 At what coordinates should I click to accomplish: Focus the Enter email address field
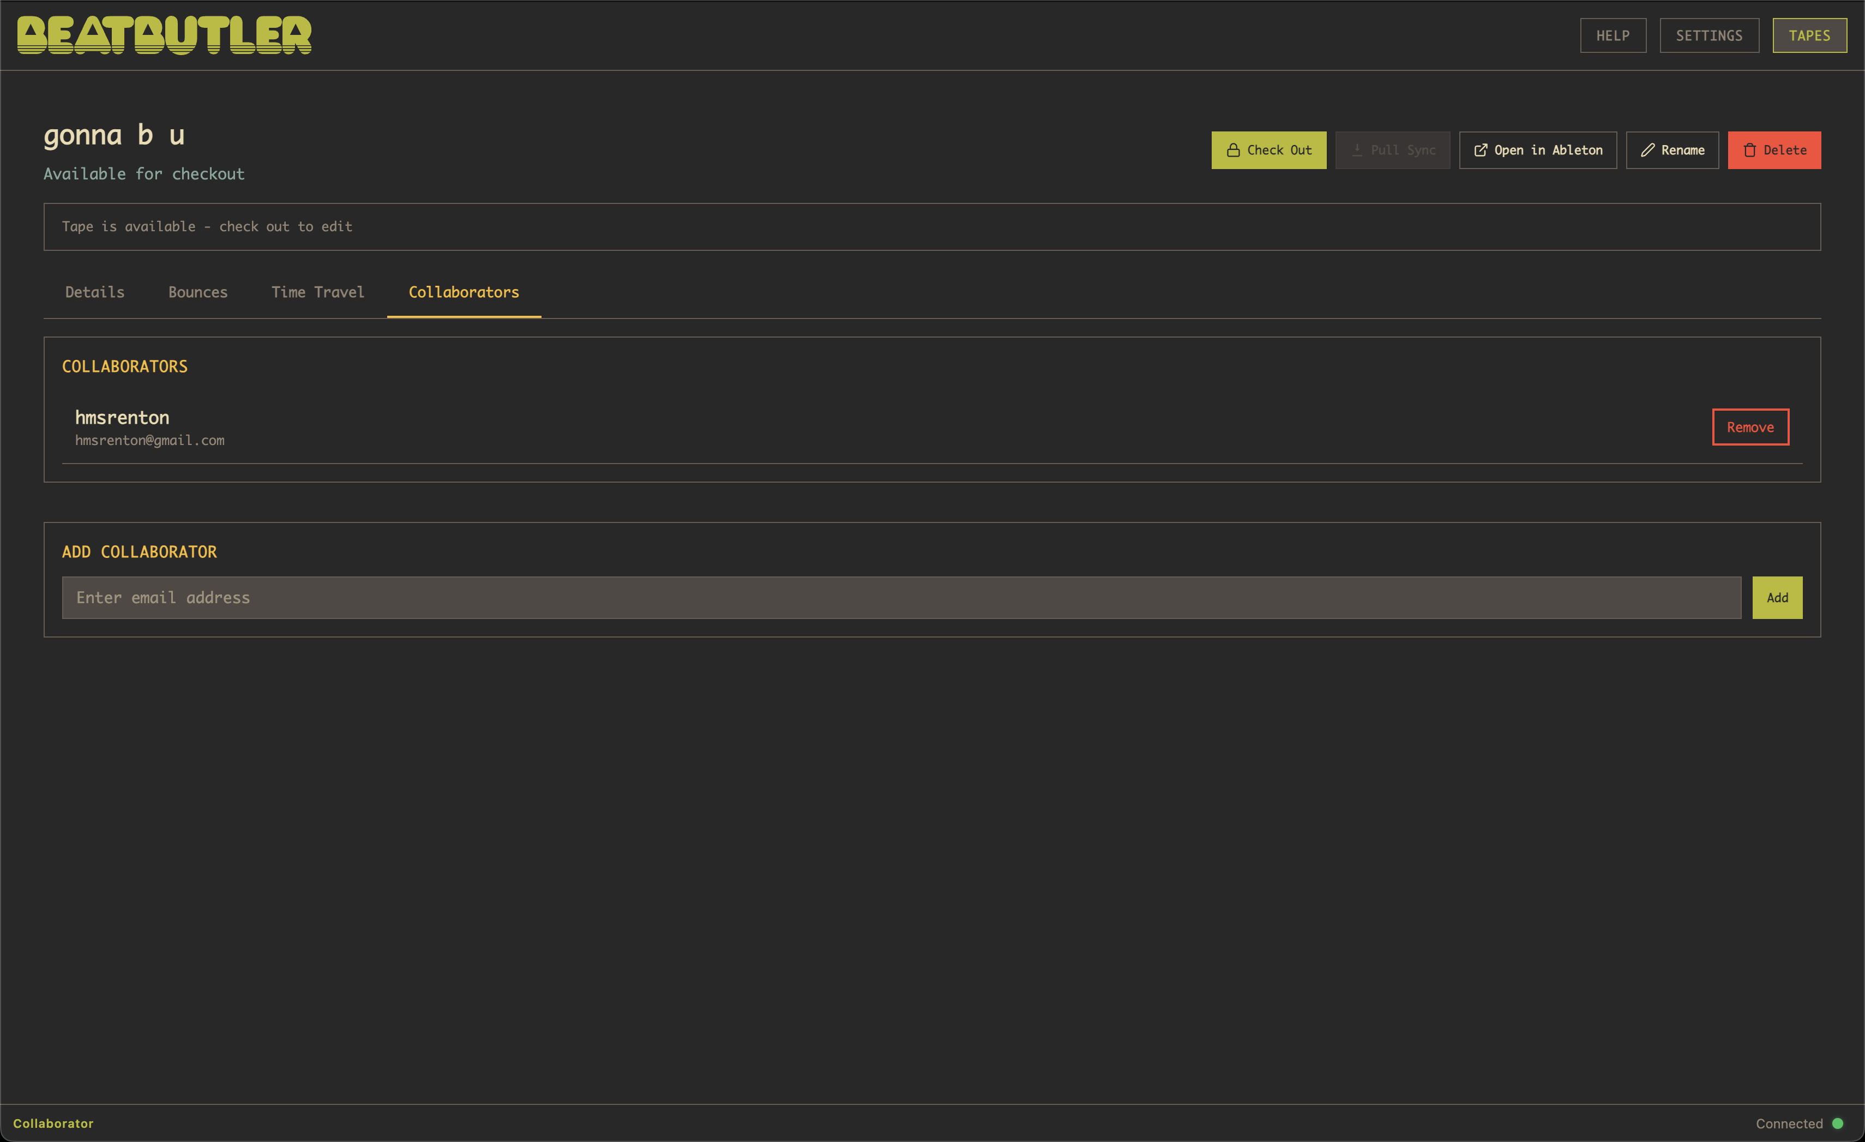[x=901, y=598]
